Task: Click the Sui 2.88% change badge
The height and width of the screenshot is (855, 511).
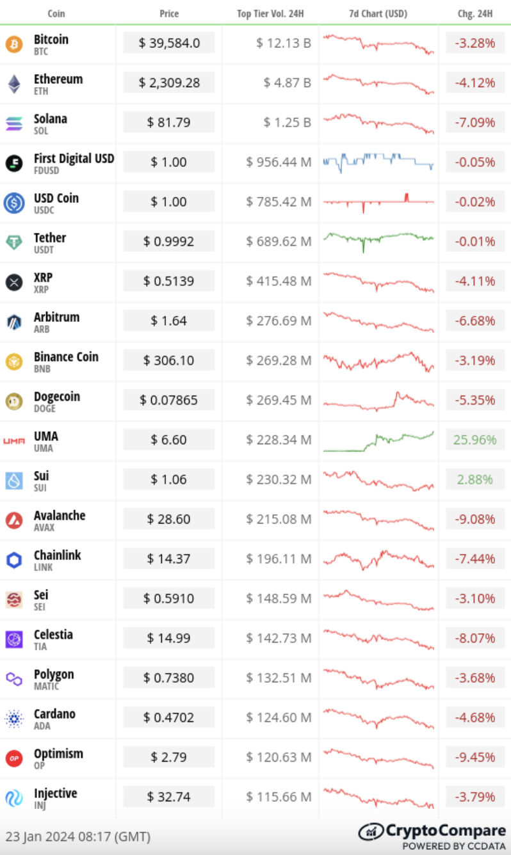Action: (474, 479)
